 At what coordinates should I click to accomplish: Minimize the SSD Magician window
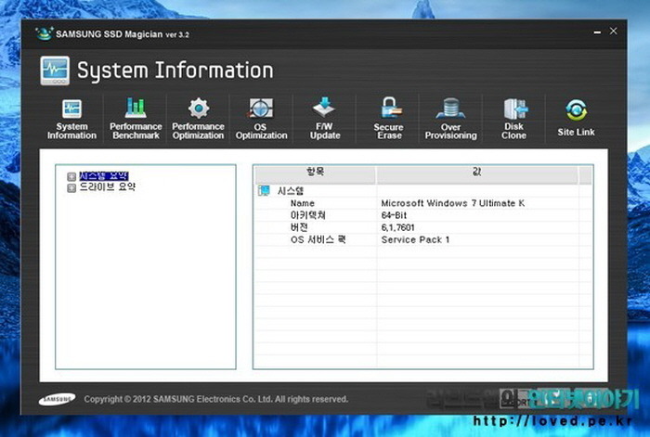click(597, 32)
